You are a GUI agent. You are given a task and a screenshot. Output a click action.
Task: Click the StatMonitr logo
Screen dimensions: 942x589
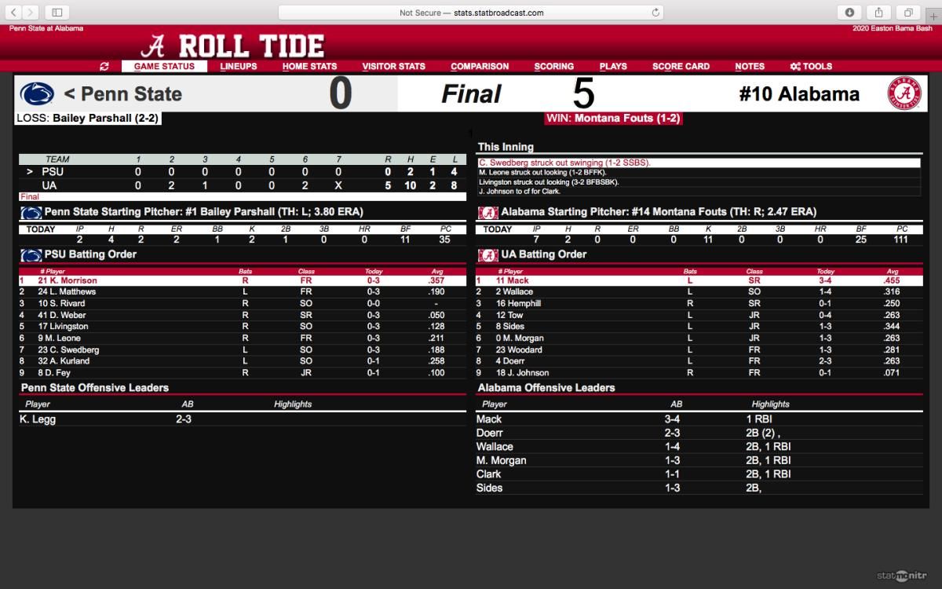tap(903, 574)
